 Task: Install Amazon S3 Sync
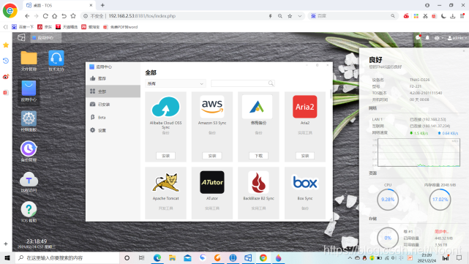pyautogui.click(x=212, y=156)
